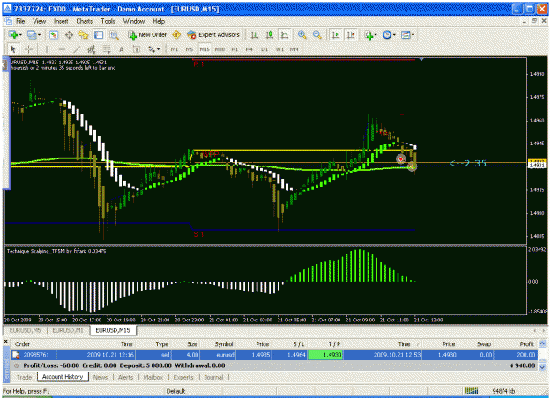551x398 pixels.
Task: Select order 20985761 row
Action: (274, 355)
